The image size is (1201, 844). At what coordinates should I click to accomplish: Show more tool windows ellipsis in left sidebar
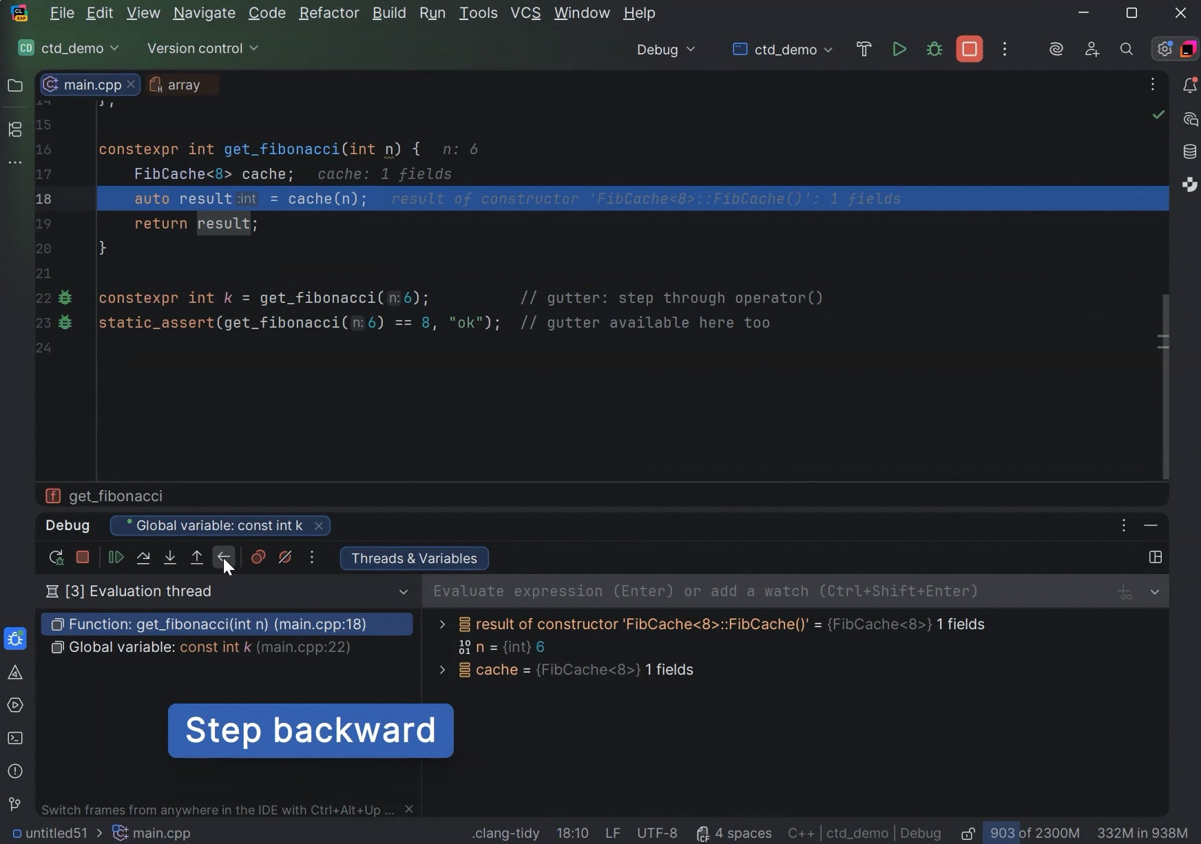pos(14,162)
